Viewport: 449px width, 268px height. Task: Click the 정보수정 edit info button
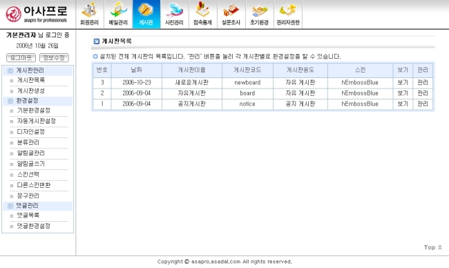click(54, 57)
